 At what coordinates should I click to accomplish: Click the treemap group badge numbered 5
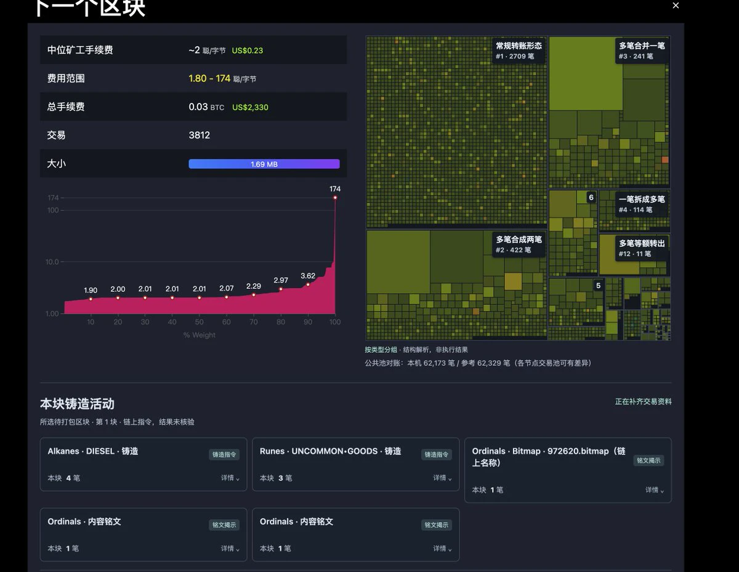[x=598, y=286]
